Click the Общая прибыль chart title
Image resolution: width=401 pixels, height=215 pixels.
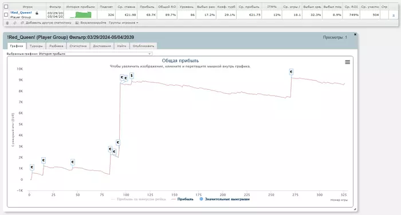pos(180,61)
